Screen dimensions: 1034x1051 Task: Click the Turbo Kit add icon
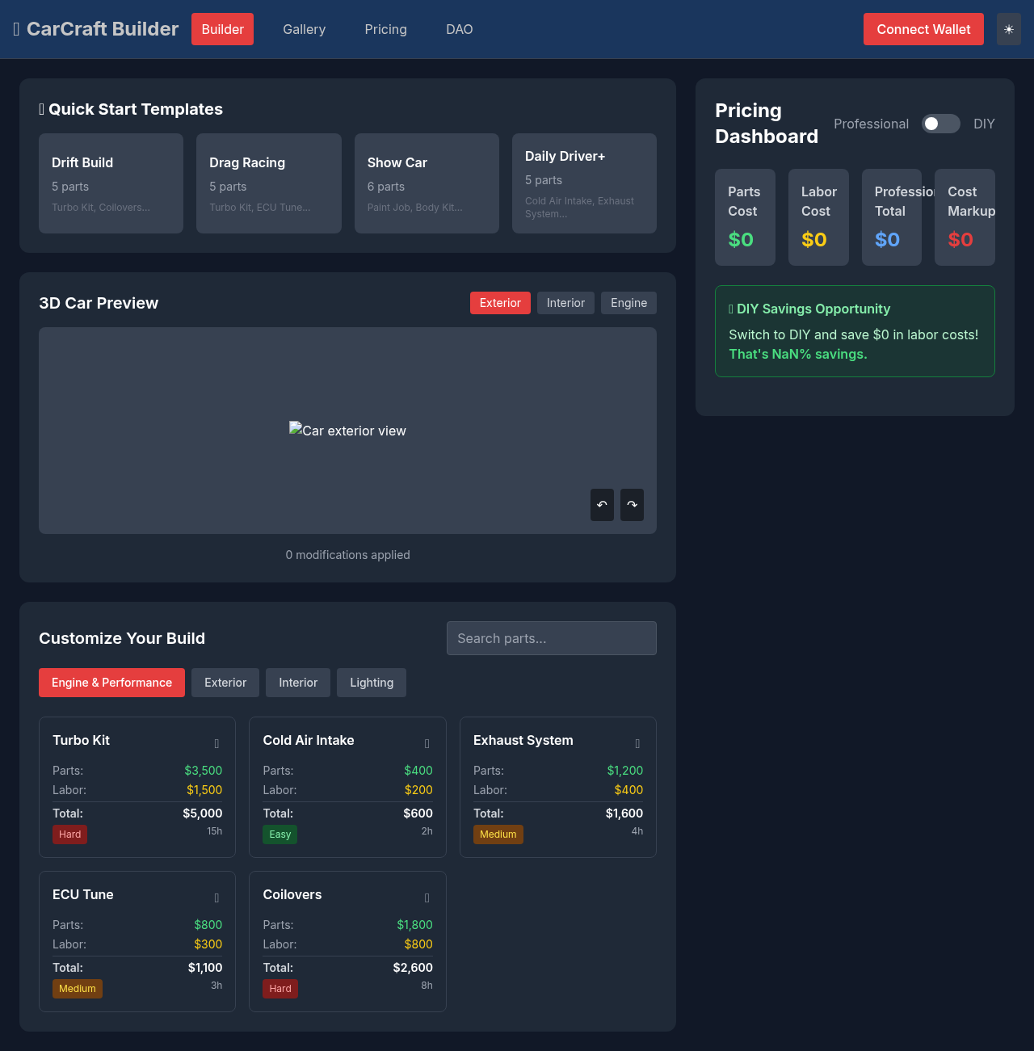click(216, 743)
